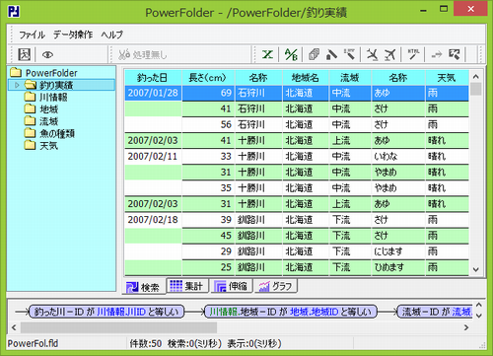This screenshot has width=493, height=356.
Task: Select the 地域 folder in tree
Action: pos(41,109)
